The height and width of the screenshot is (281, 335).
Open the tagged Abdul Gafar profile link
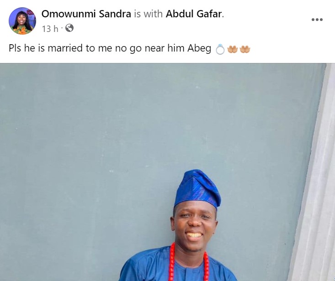[194, 14]
